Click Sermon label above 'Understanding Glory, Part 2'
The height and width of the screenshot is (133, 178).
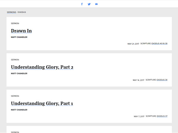[x=15, y=60]
